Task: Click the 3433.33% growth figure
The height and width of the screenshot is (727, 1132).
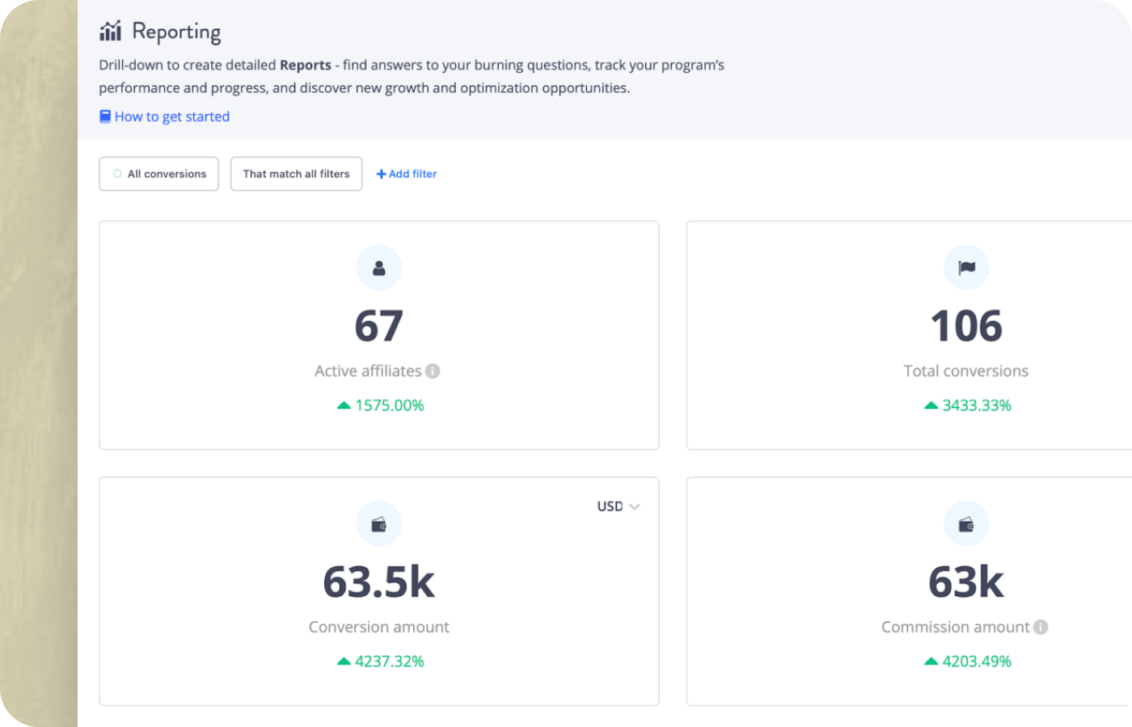Action: (x=977, y=406)
